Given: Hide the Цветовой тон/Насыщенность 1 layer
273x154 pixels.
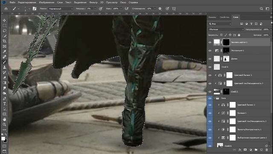Looking at the screenshot, I should click(x=210, y=83).
